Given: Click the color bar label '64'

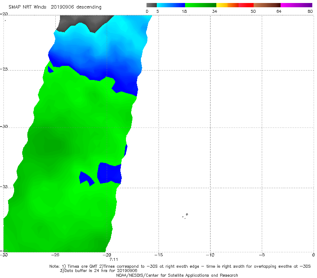Looking at the screenshot, I should click(x=279, y=11).
